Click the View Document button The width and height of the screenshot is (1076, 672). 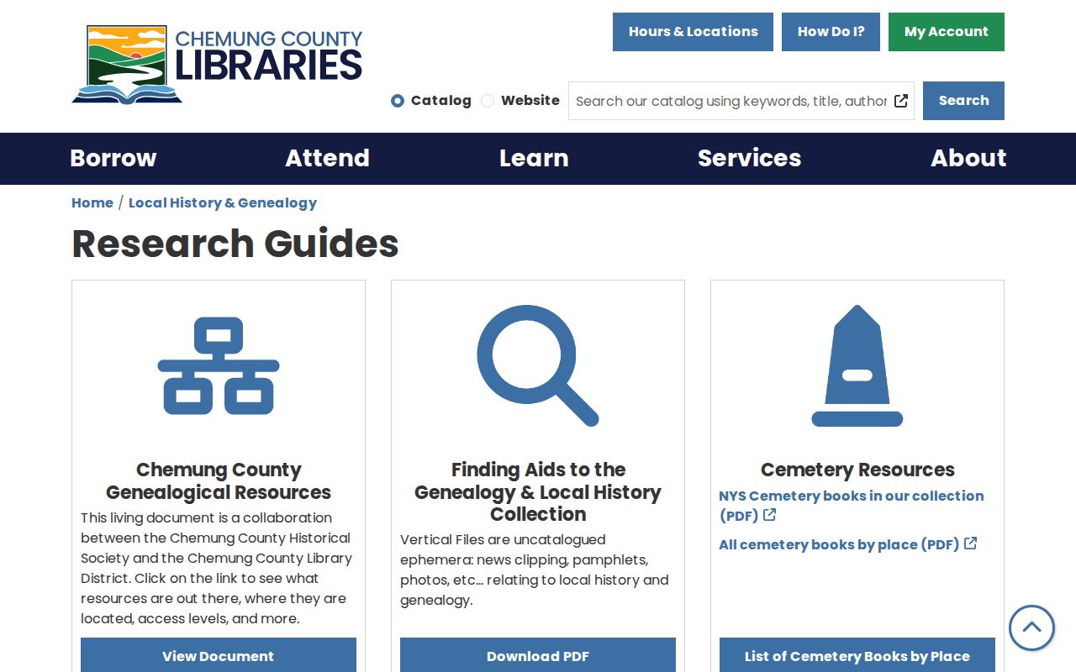pos(219,655)
